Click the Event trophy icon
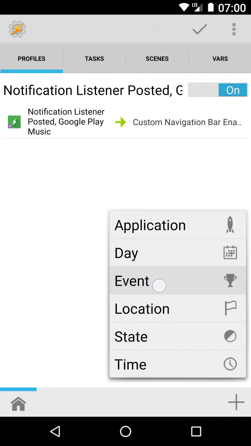The width and height of the screenshot is (251, 446). (230, 280)
